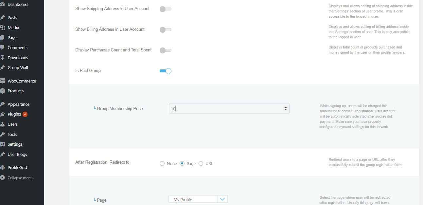Click the membership price spinner arrows
This screenshot has width=423, height=205.
(286, 108)
